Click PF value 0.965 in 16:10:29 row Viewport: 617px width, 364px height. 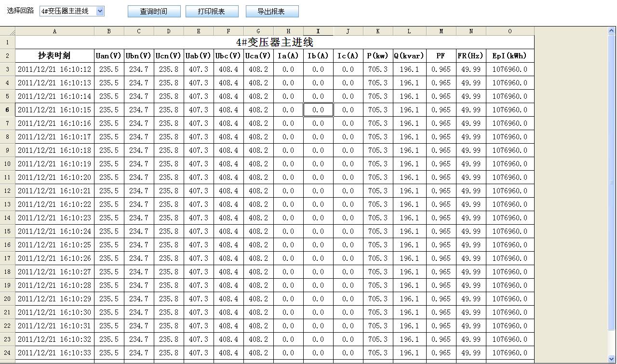coord(441,299)
